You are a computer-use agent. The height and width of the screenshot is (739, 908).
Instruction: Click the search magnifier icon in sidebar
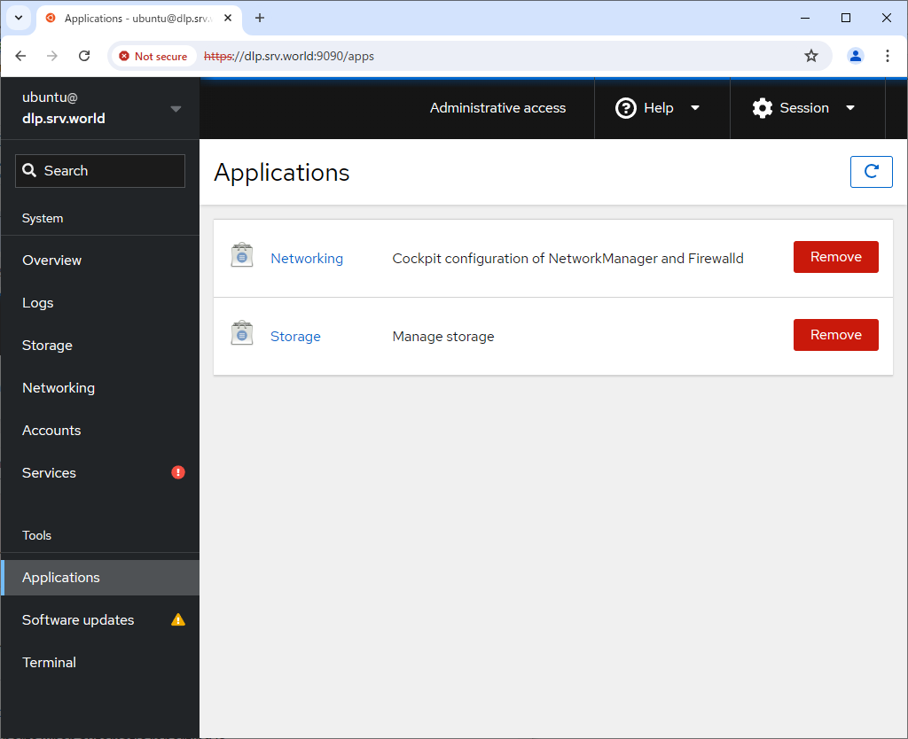[29, 170]
